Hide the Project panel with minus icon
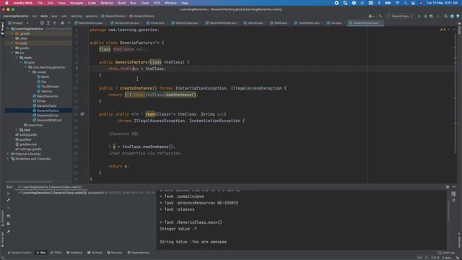This screenshot has width=462, height=260. [x=69, y=22]
